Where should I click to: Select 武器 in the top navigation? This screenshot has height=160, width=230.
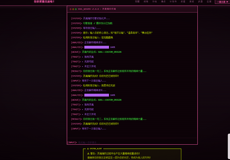coord(200,2)
